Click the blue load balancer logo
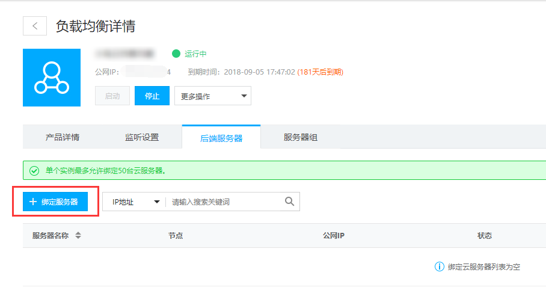The height and width of the screenshot is (293, 546). point(51,78)
